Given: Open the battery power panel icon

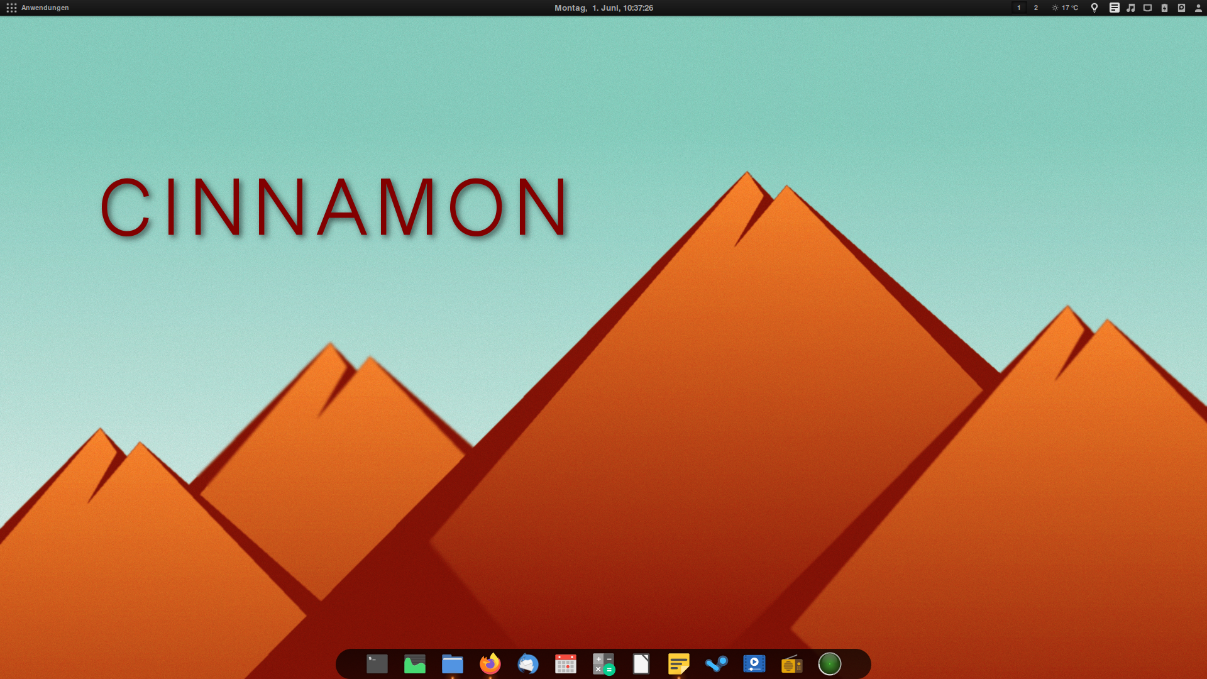Looking at the screenshot, I should (1164, 8).
